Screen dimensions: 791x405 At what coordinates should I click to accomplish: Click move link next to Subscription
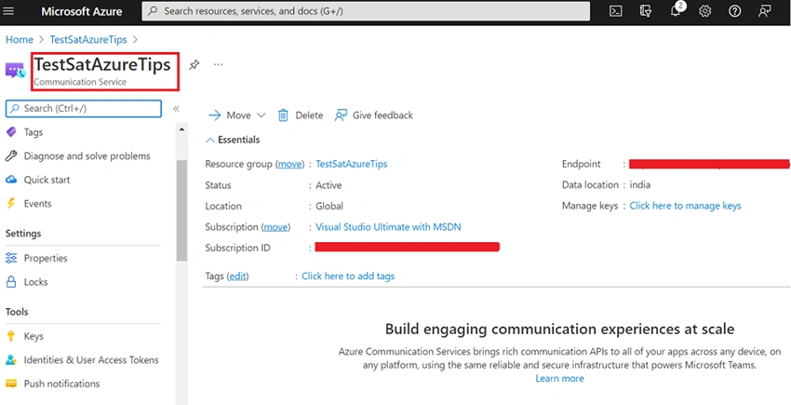(275, 227)
